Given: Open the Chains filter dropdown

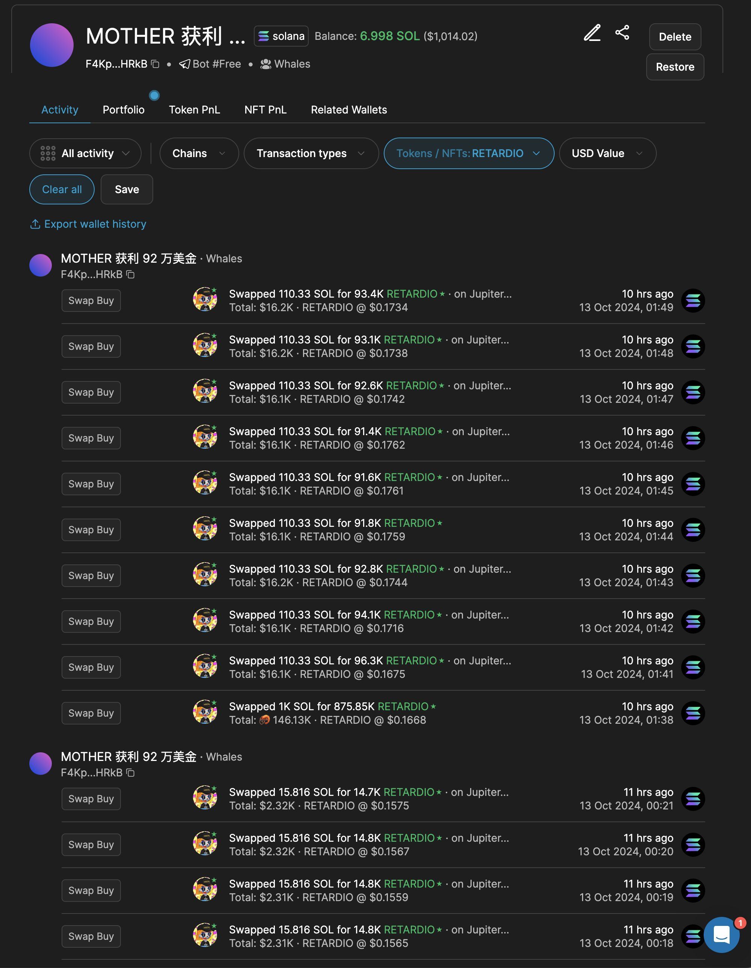Looking at the screenshot, I should pyautogui.click(x=199, y=153).
